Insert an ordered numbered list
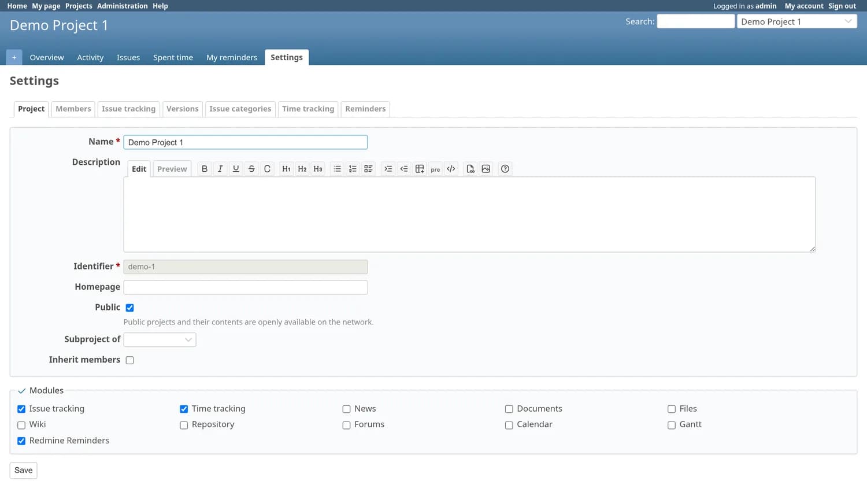This screenshot has height=488, width=867. [x=353, y=169]
